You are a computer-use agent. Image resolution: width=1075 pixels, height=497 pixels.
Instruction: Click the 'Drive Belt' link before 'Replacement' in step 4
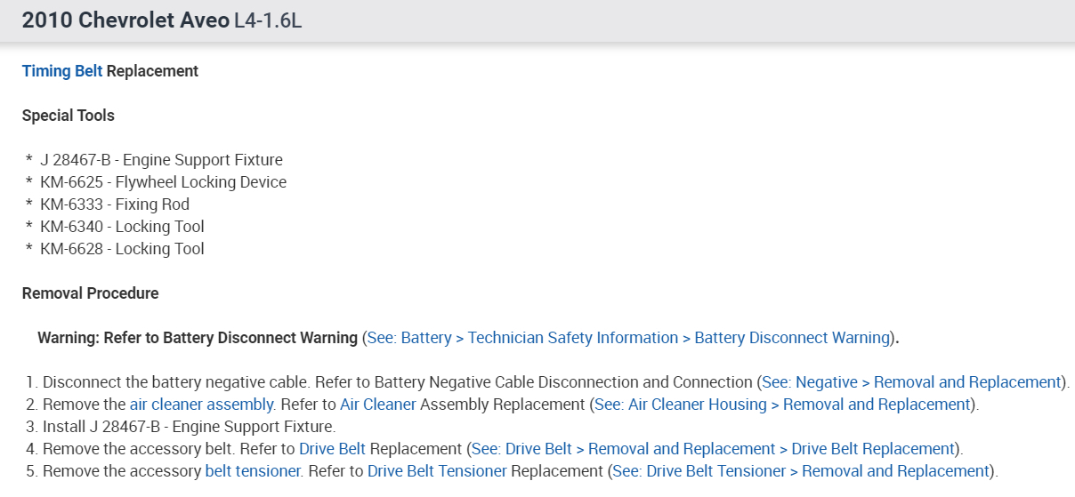click(x=333, y=449)
